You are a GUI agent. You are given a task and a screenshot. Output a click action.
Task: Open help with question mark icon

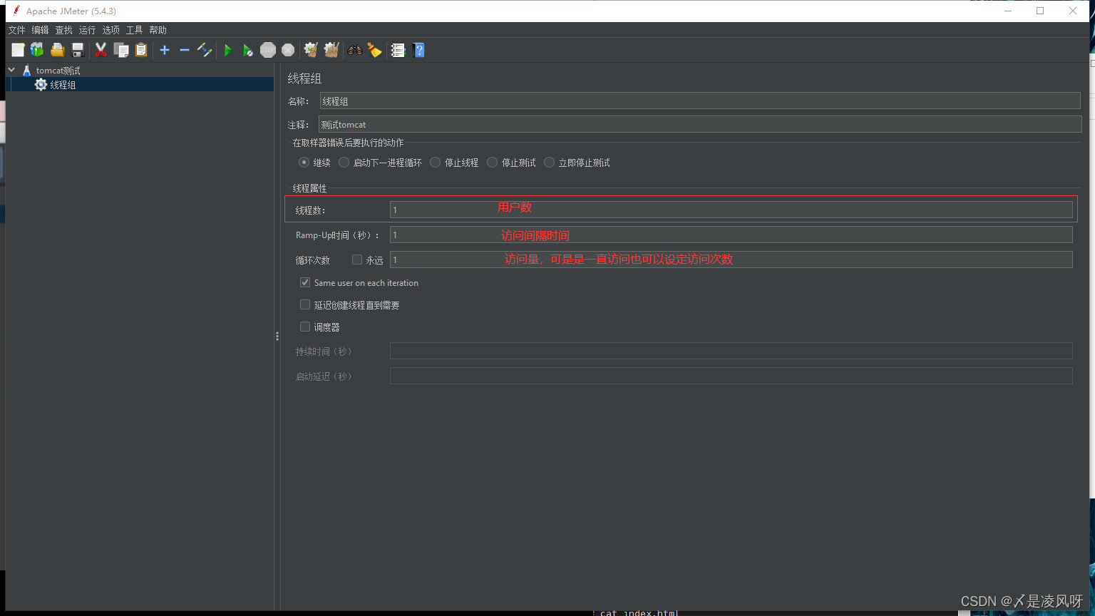click(x=419, y=50)
